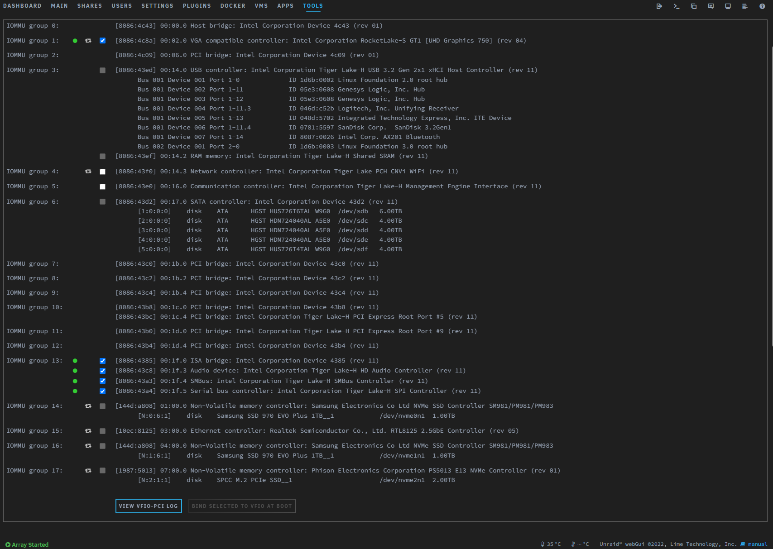Image resolution: width=773 pixels, height=549 pixels.
Task: Check the Management Engine Interface checkbox
Action: 103,186
